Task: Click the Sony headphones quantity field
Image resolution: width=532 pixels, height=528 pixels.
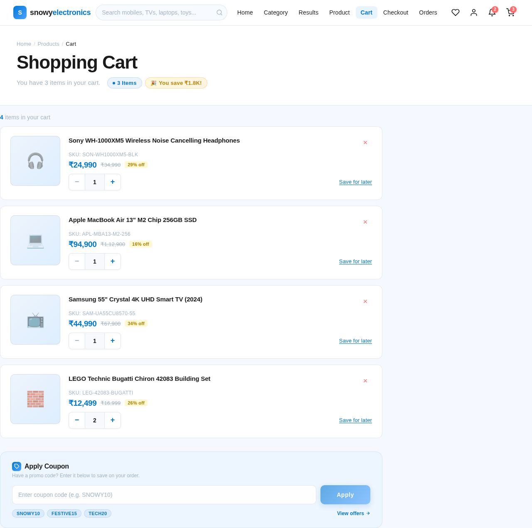Action: tap(95, 182)
